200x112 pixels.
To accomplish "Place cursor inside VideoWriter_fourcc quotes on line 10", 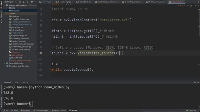I will coord(120,53).
